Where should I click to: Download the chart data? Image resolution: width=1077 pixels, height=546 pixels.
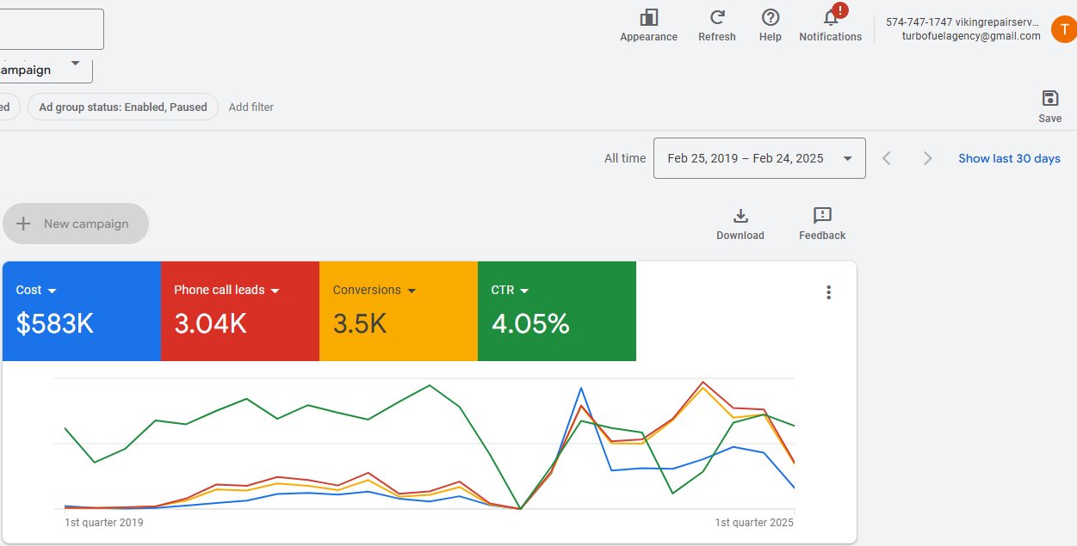pyautogui.click(x=740, y=224)
